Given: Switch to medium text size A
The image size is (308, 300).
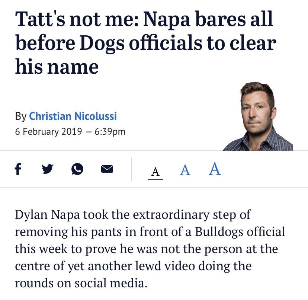Looking at the screenshot, I should pyautogui.click(x=185, y=170).
